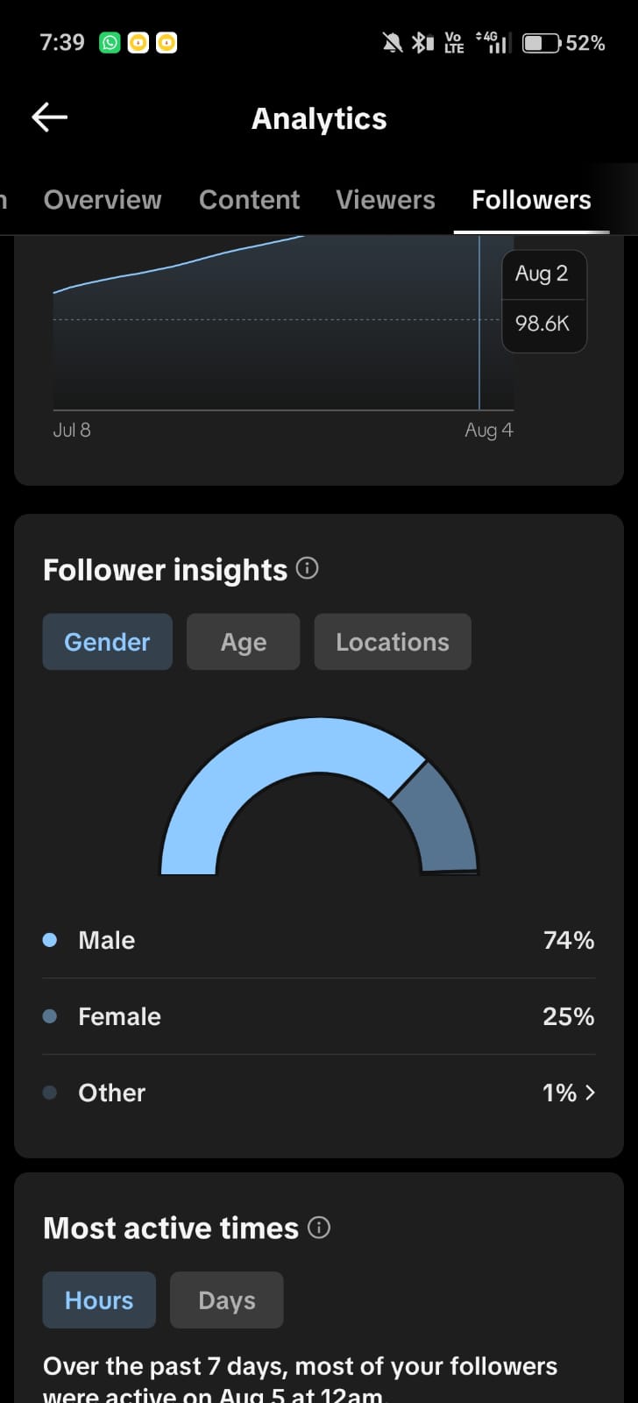This screenshot has width=638, height=1403.
Task: Tap muted bell icon in status bar
Action: [393, 42]
